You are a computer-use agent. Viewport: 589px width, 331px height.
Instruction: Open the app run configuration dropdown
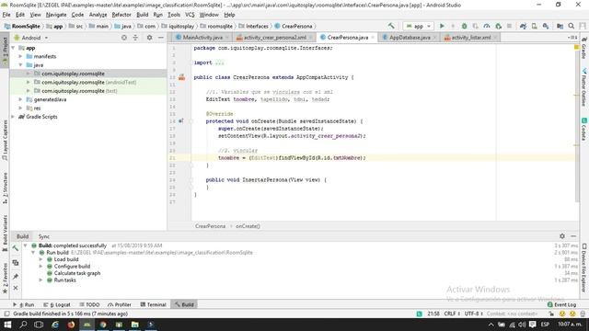pos(419,26)
